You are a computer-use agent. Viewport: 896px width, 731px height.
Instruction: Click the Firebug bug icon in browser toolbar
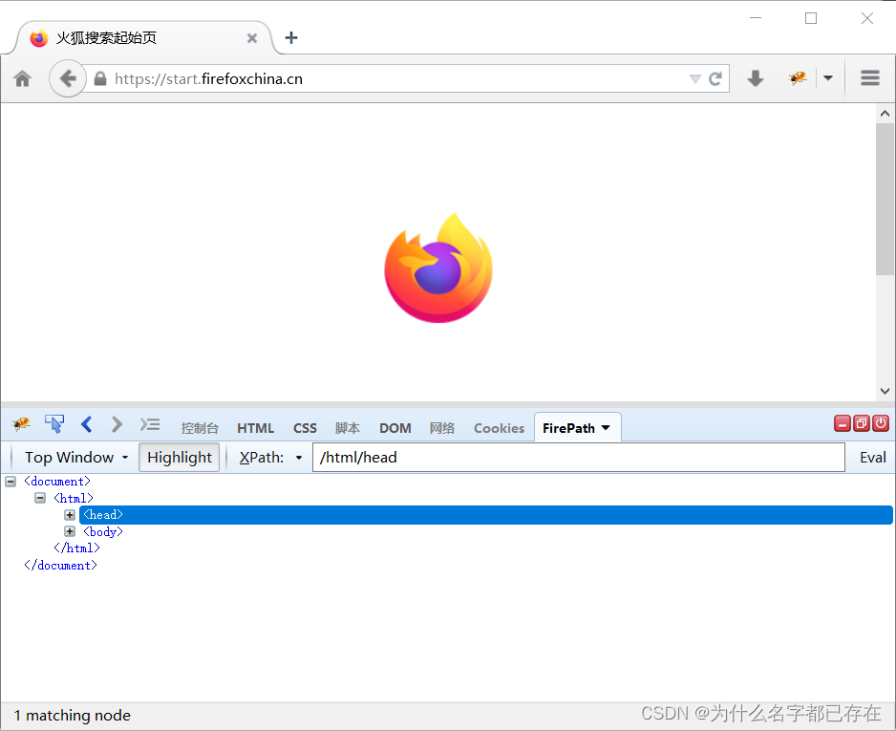click(x=798, y=77)
